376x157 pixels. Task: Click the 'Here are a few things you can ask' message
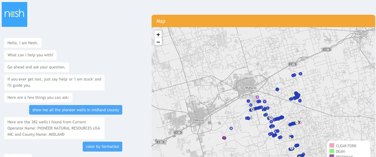tap(38, 97)
